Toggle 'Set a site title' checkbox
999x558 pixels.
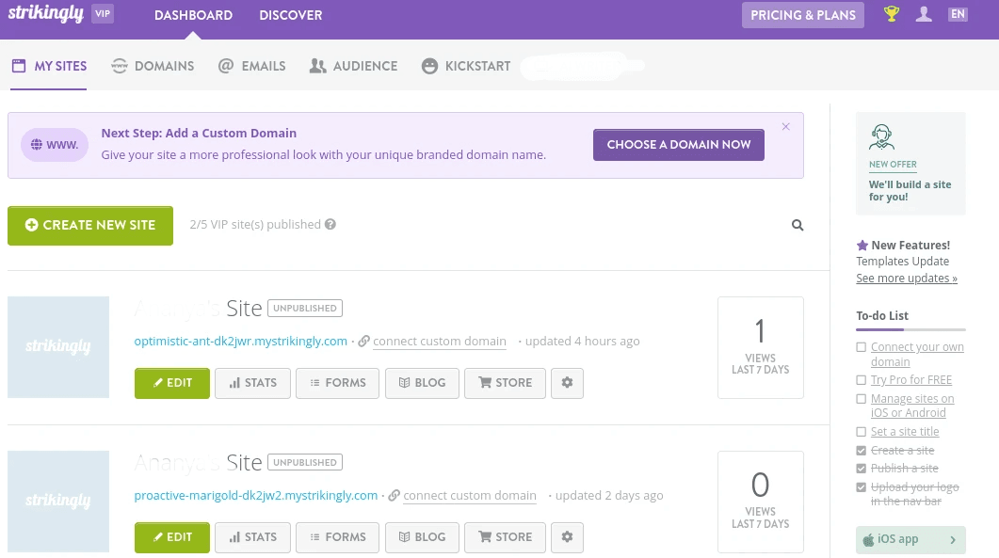coord(862,432)
